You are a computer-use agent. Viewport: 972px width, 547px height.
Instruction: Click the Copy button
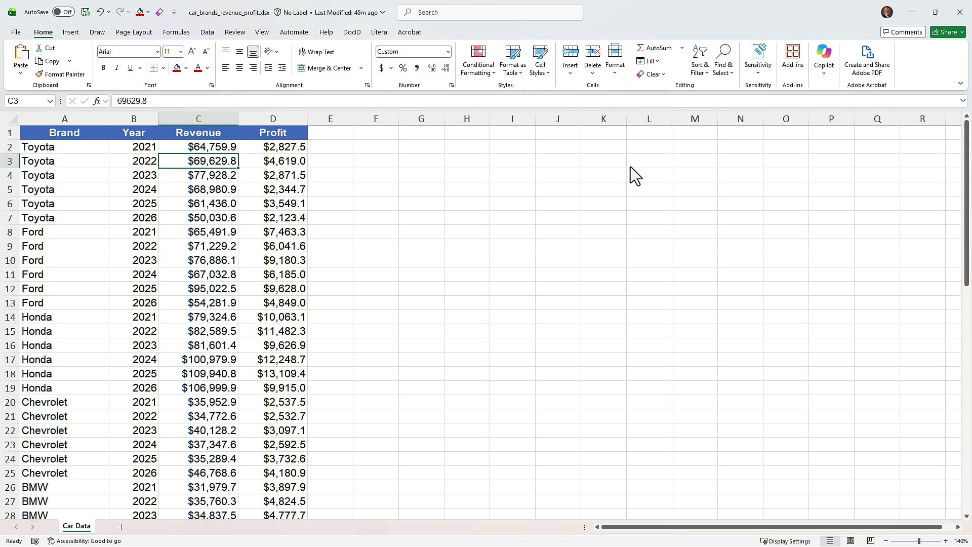[48, 61]
